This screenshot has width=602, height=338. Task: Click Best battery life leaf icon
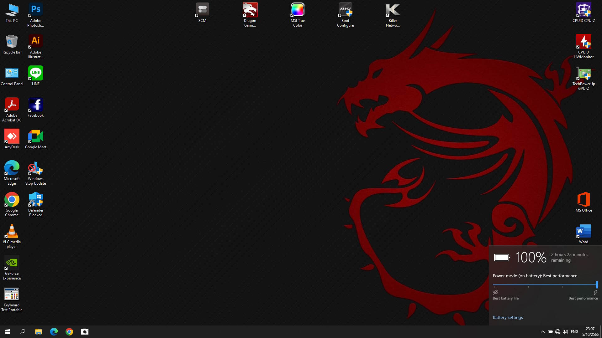click(495, 292)
